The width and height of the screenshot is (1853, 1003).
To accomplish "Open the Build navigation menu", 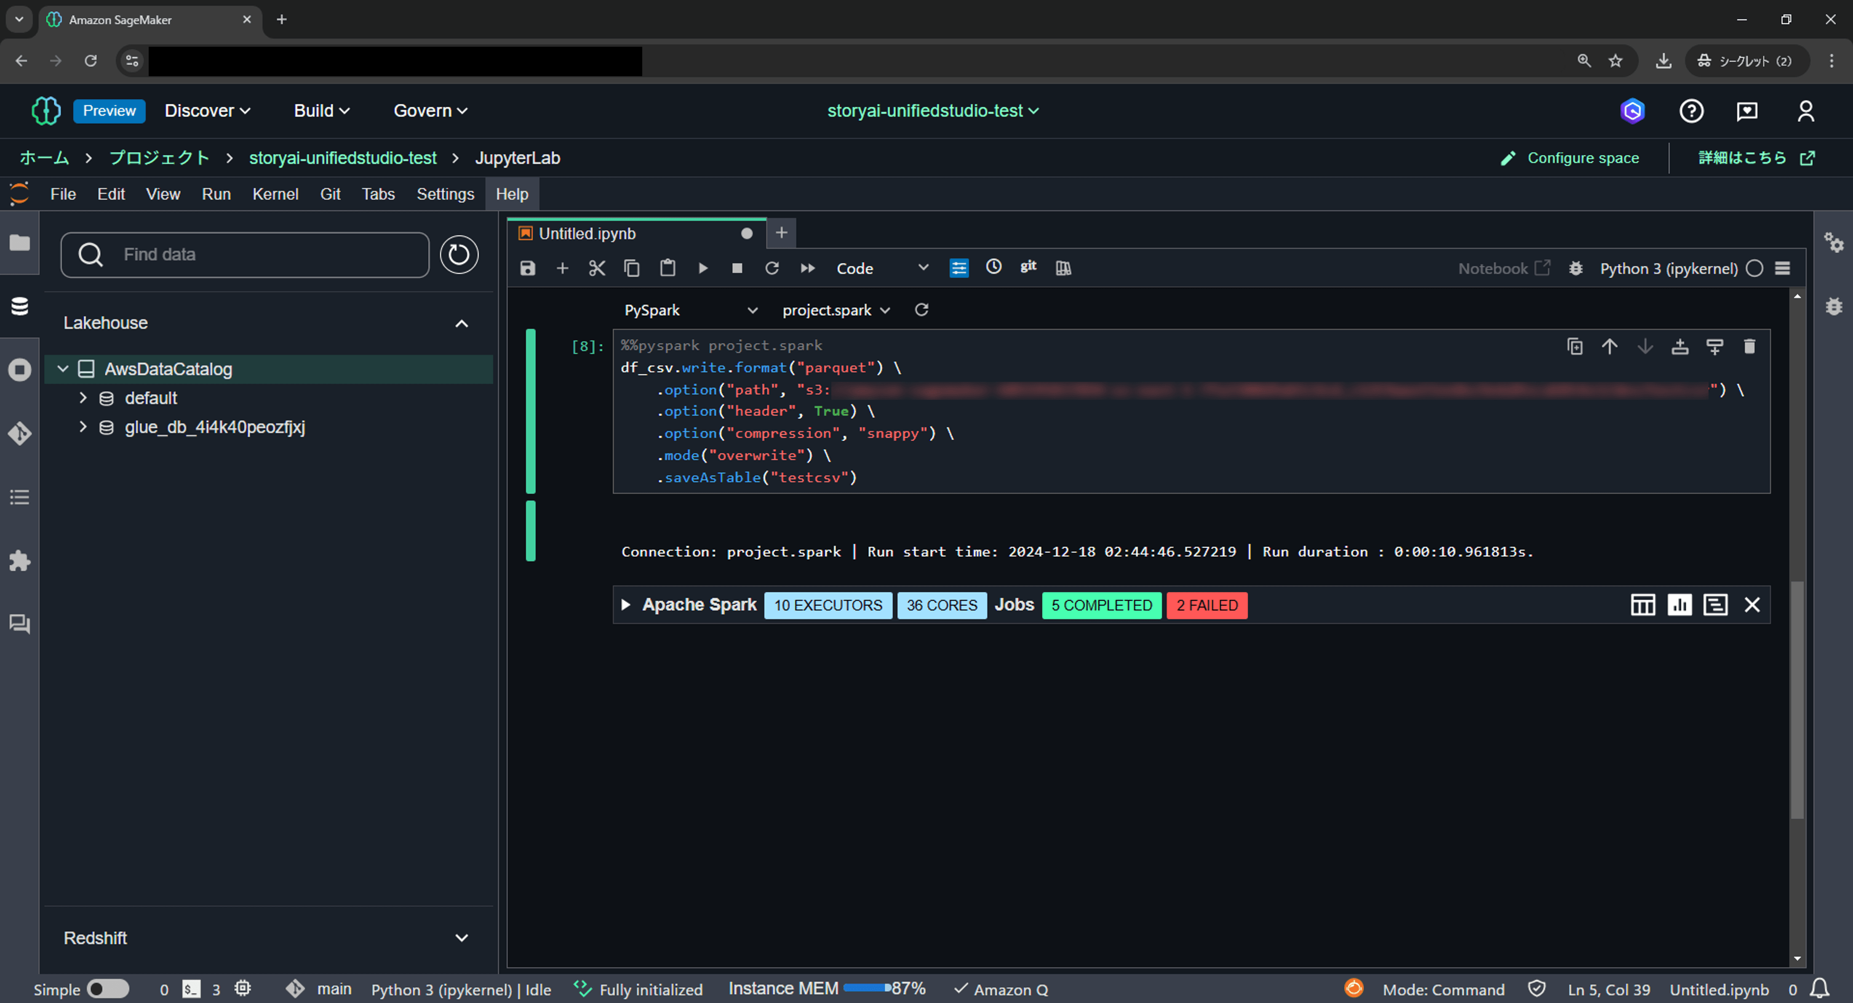I will (322, 111).
